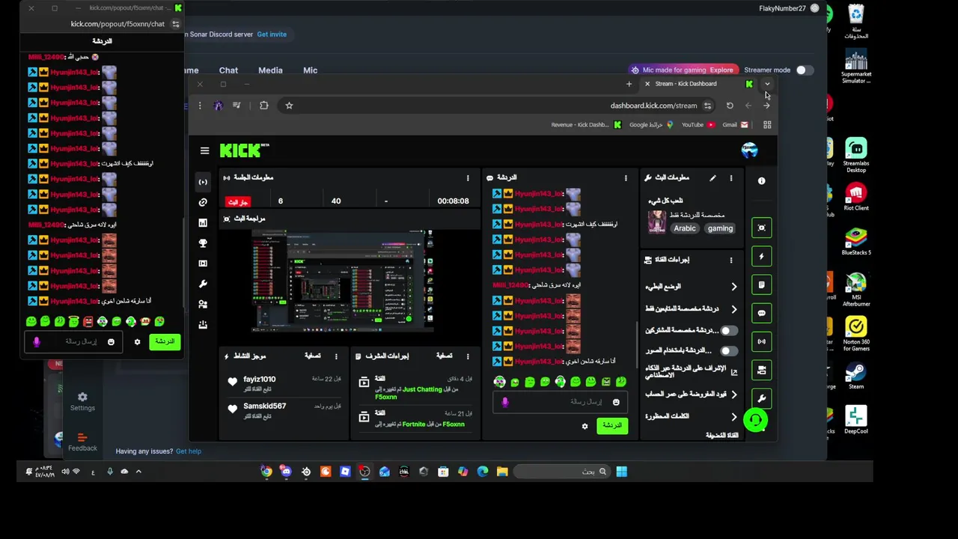Toggle the session info broadcast widget in right rail
This screenshot has width=958, height=539.
(x=761, y=341)
